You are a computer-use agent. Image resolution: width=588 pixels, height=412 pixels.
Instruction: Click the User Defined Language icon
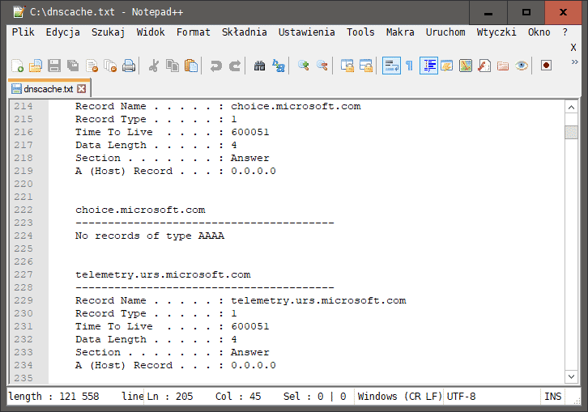click(x=446, y=66)
